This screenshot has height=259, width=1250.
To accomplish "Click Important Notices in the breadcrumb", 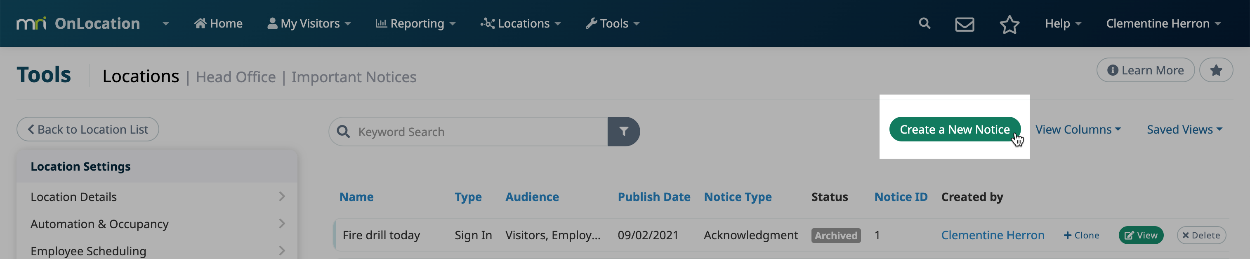I will coord(354,77).
